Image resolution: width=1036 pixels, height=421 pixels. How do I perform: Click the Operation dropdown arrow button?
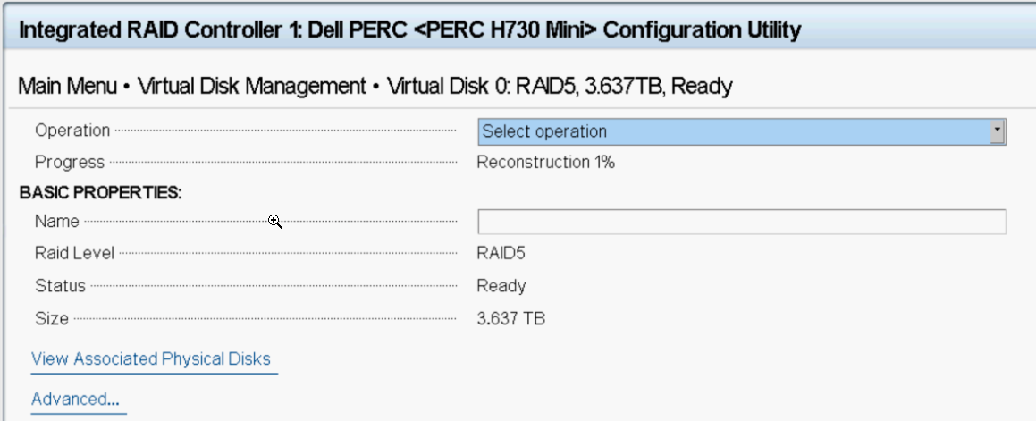pos(998,131)
